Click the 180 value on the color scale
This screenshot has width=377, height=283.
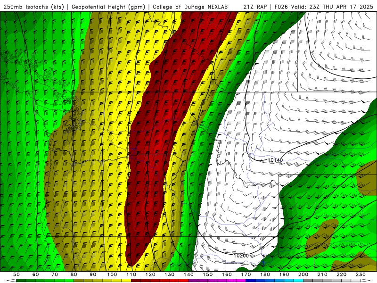[x=265, y=275]
